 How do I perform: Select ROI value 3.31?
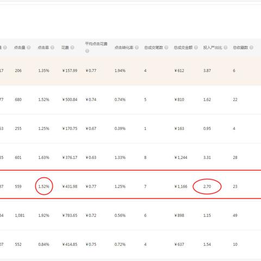[x=207, y=158]
